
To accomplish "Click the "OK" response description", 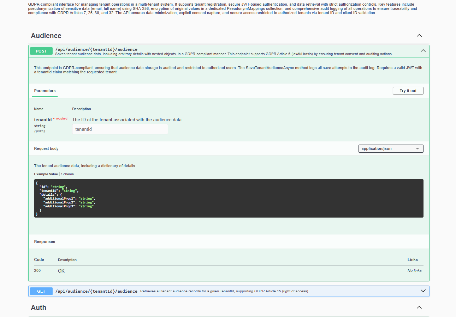I will 61,271.
